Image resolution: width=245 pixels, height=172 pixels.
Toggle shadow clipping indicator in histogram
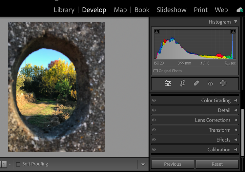tap(156, 32)
